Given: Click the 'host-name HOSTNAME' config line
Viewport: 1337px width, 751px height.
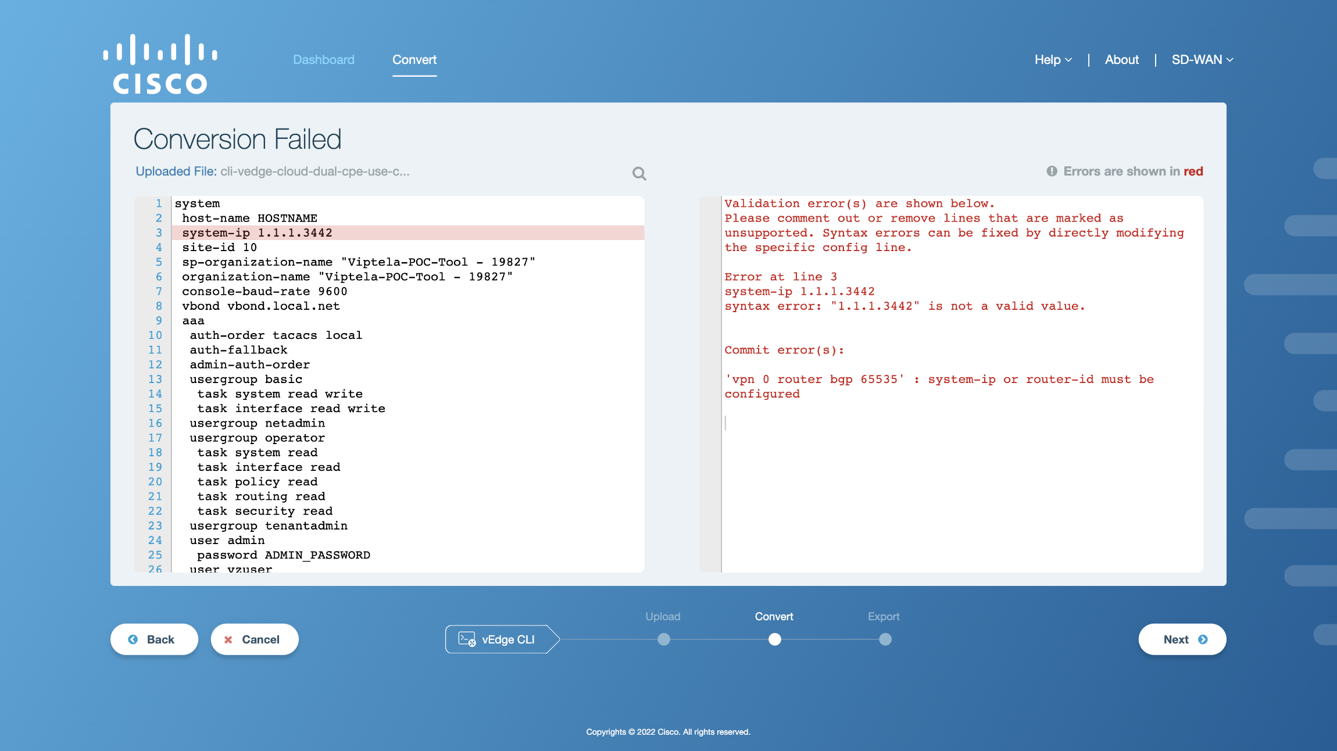Looking at the screenshot, I should click(x=249, y=218).
